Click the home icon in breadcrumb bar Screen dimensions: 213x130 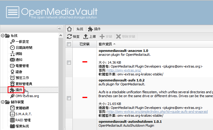pos(69,29)
